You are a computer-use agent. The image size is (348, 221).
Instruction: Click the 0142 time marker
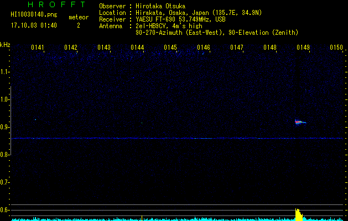pos(71,48)
